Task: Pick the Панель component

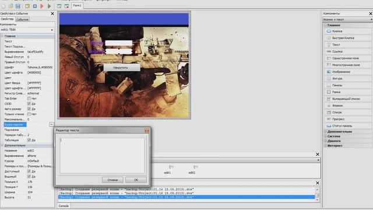Action: (348, 85)
